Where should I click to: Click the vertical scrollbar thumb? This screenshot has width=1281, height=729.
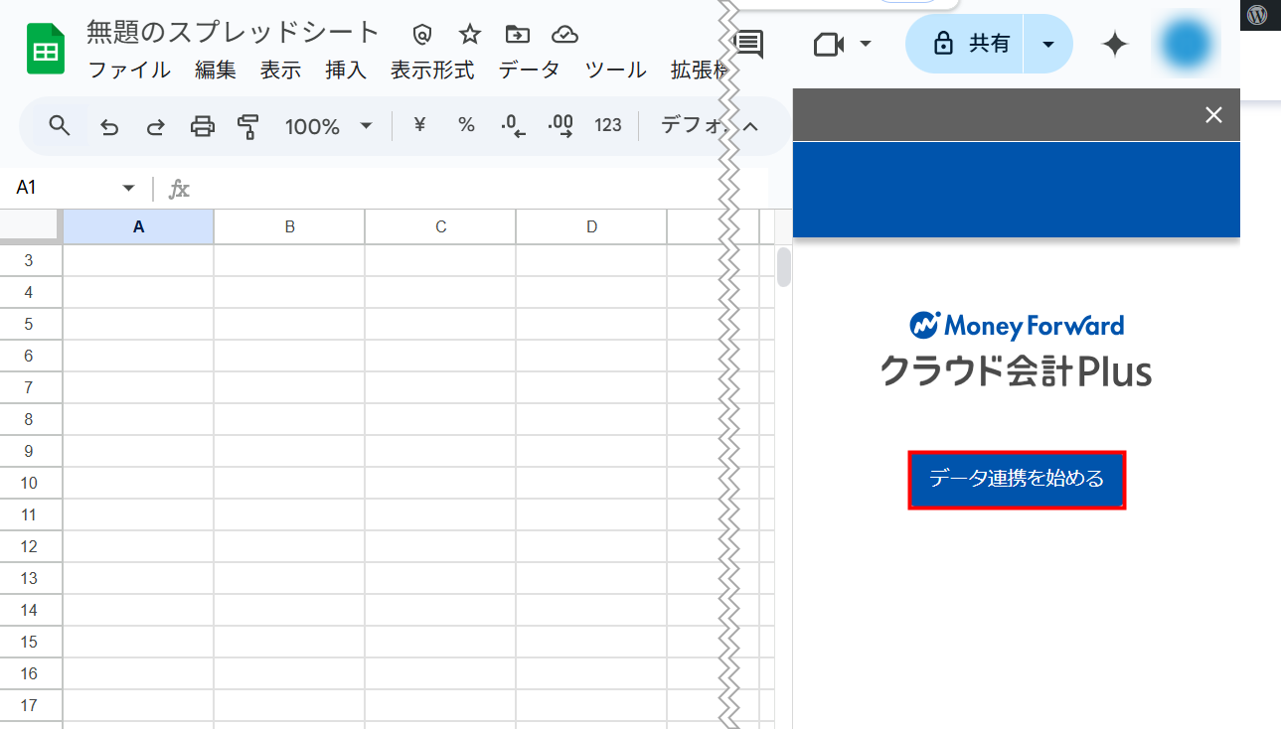coord(784,266)
